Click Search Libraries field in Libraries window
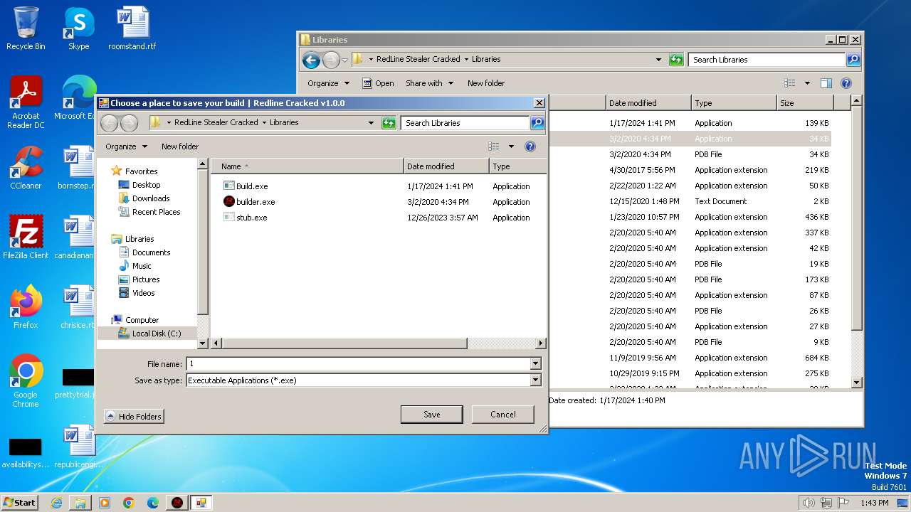The width and height of the screenshot is (911, 512). pos(767,60)
